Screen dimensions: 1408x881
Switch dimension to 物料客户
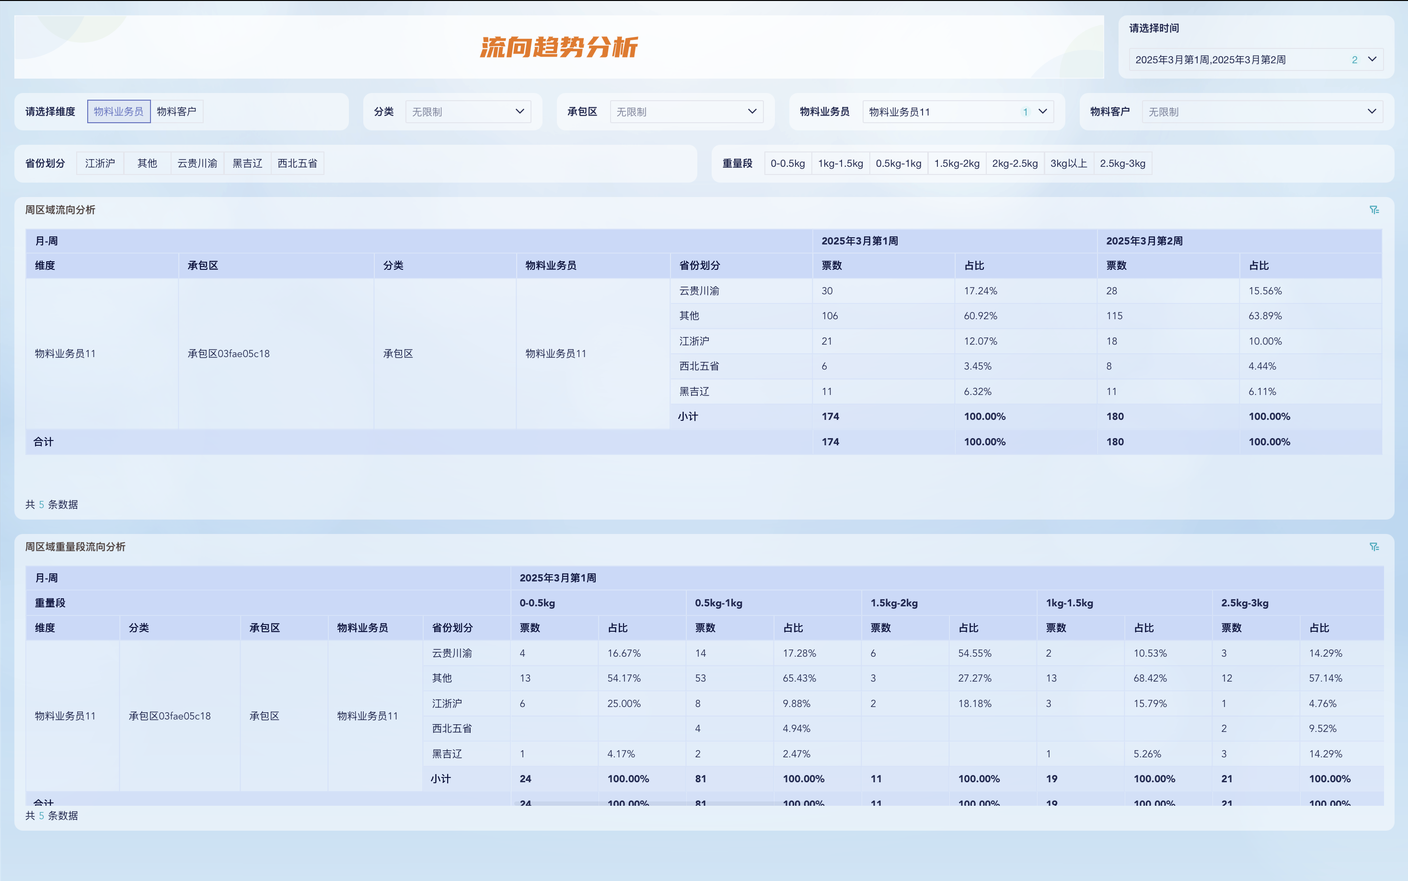pyautogui.click(x=177, y=111)
